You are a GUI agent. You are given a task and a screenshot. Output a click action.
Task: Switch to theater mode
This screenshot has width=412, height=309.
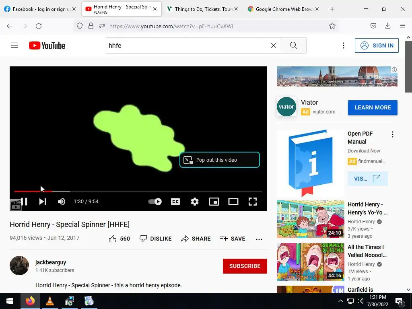(233, 202)
